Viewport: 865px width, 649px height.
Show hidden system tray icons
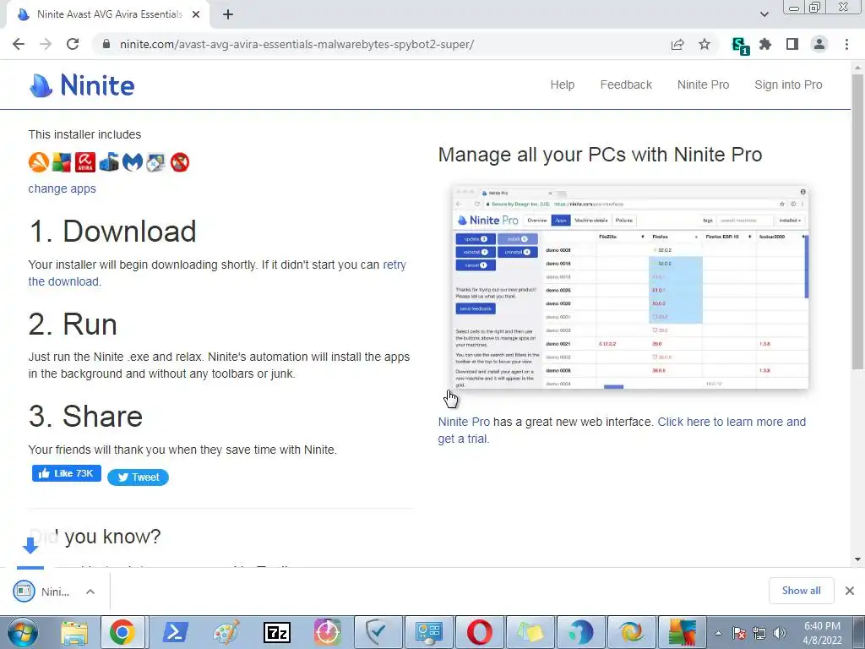(718, 633)
